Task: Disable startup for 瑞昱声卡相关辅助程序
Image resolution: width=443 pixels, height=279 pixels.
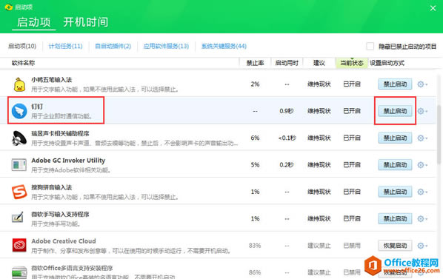Action: pos(395,138)
